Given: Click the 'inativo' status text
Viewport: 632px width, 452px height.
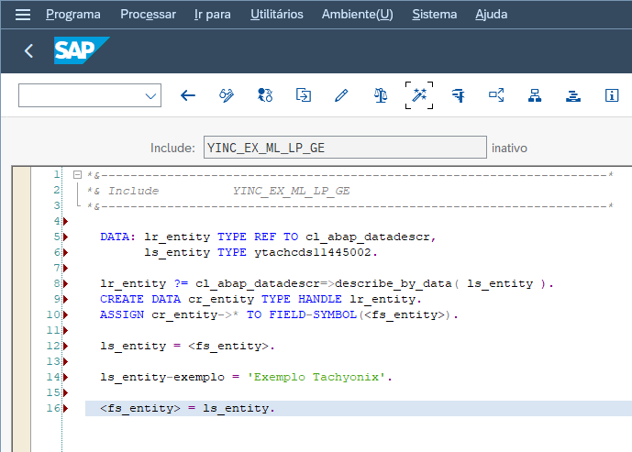Looking at the screenshot, I should pos(509,148).
